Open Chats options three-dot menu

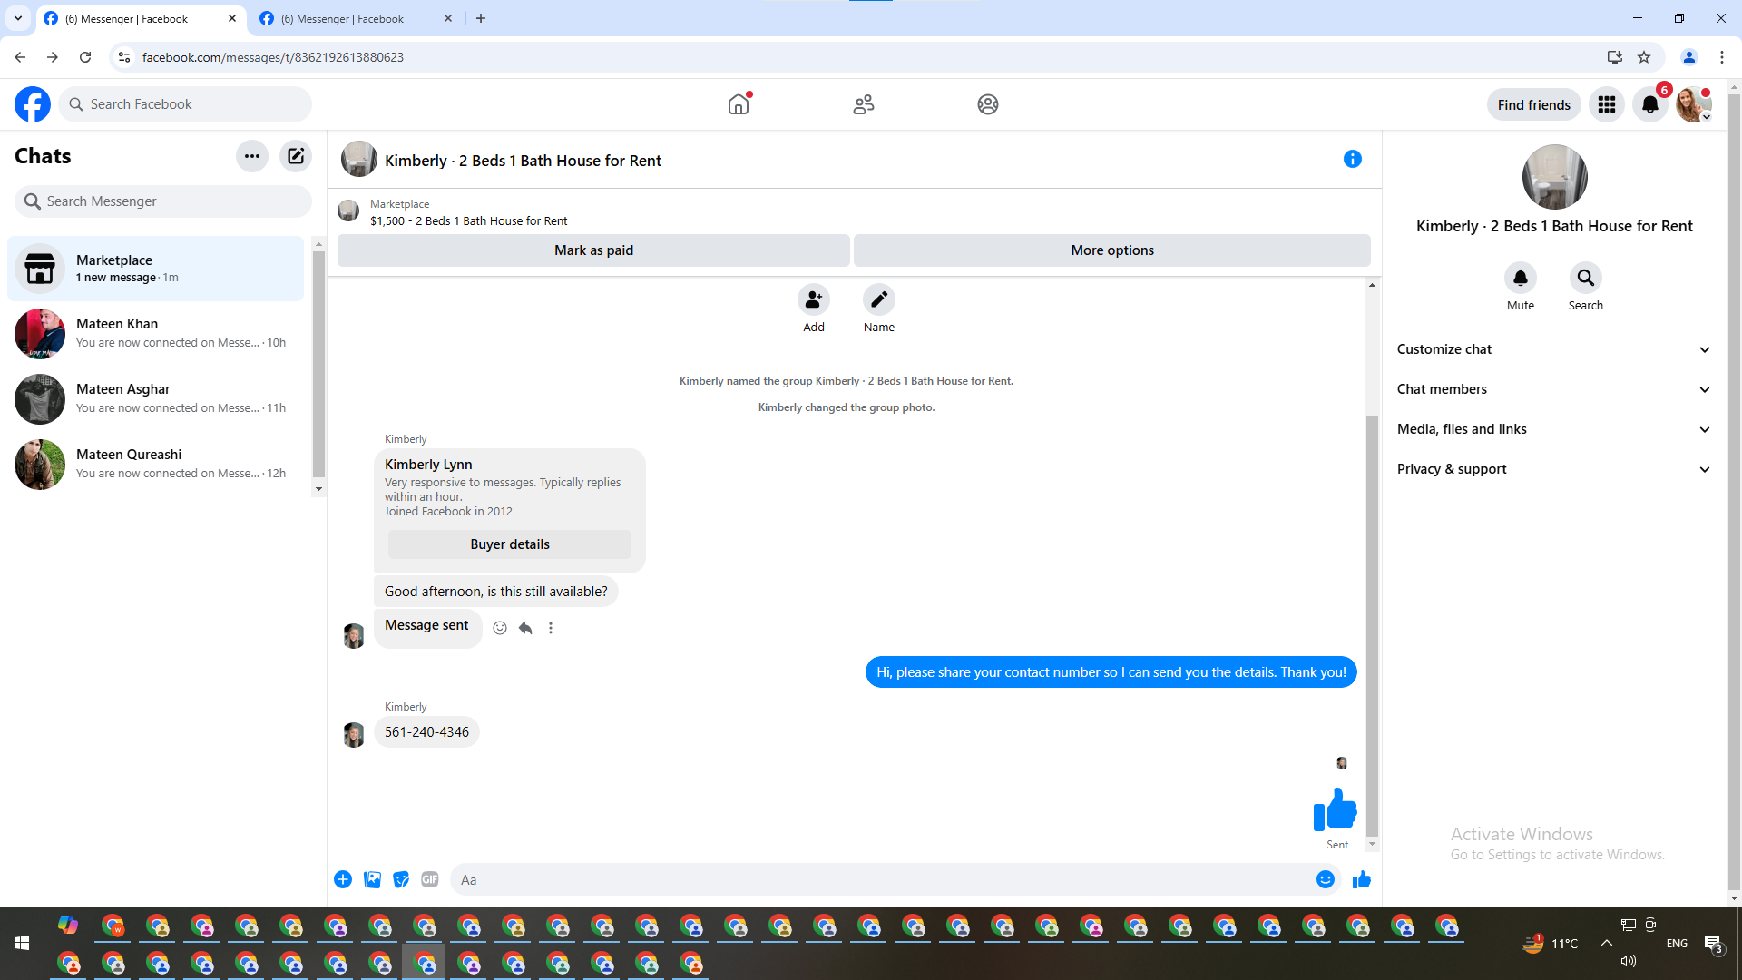tap(252, 156)
